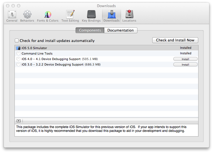Zoom the Downloads preferences window
This screenshot has width=213, height=153.
tap(19, 6)
